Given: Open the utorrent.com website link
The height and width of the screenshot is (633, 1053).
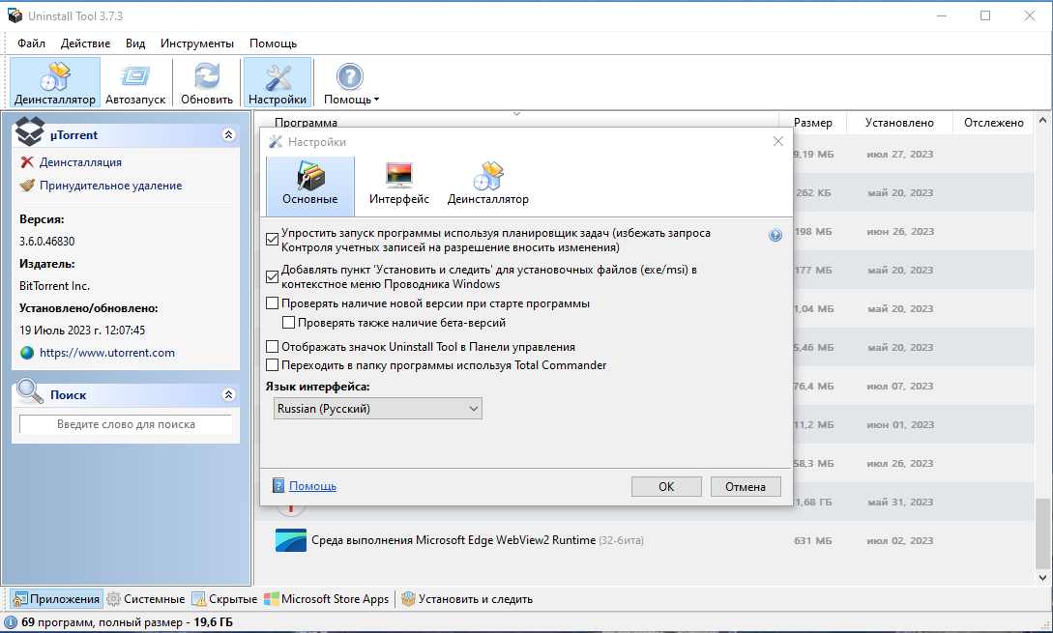Looking at the screenshot, I should tap(106, 353).
